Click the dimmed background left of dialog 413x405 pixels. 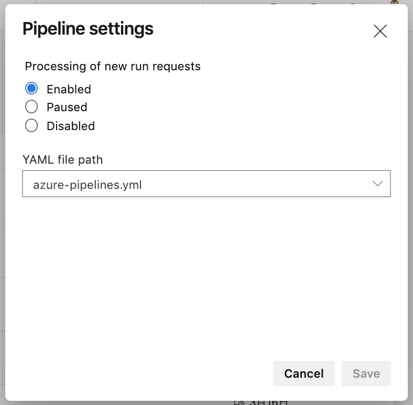[2, 210]
